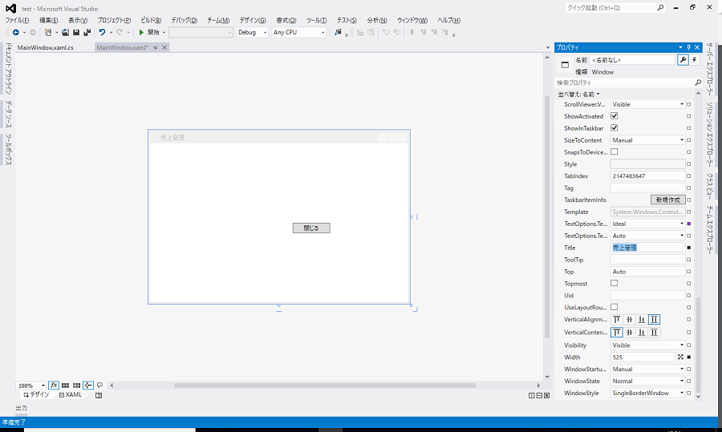Click the speech bubble annotation icon
The height and width of the screenshot is (432, 722).
99,385
